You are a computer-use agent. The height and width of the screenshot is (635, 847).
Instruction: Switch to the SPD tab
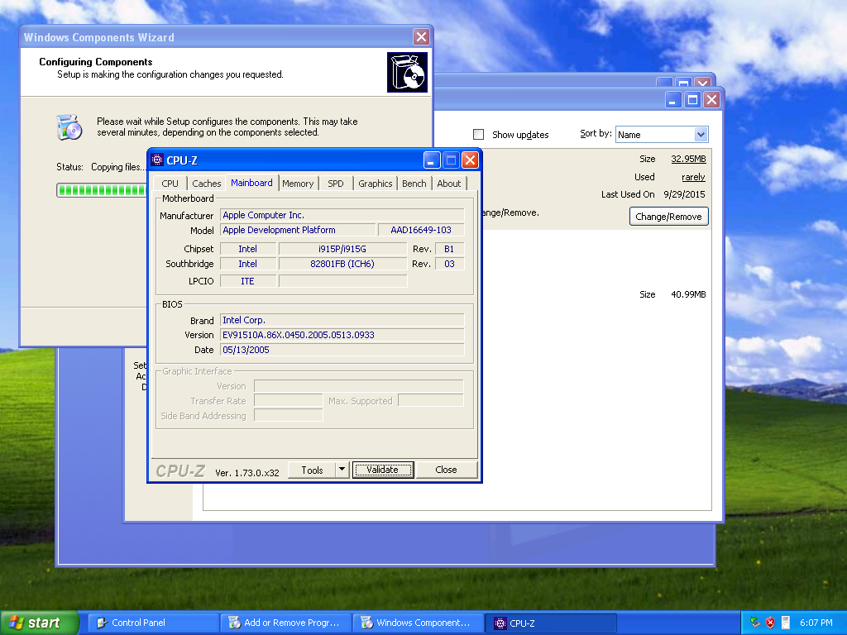tap(336, 184)
